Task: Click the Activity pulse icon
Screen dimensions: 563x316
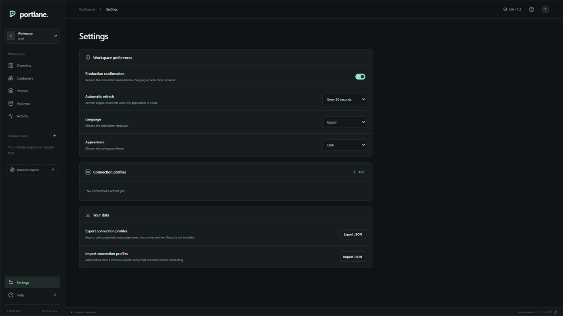Action: (11, 116)
